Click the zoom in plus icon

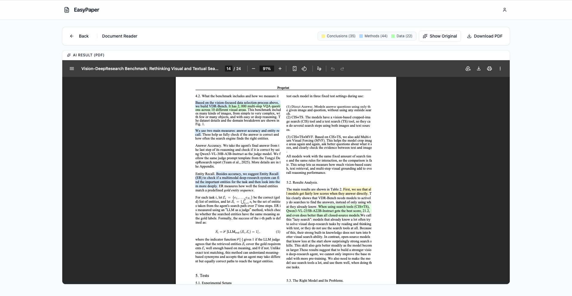[x=280, y=69]
